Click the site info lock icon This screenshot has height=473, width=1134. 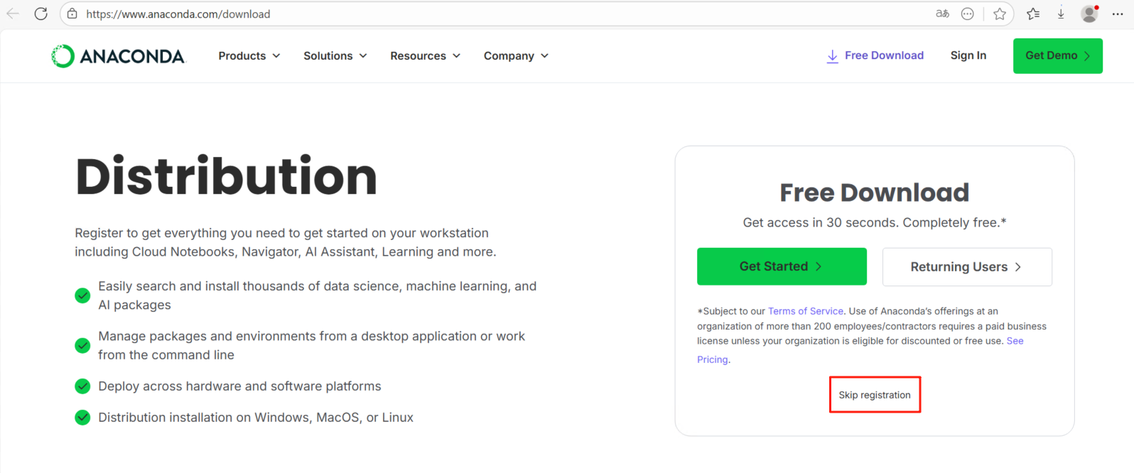72,13
